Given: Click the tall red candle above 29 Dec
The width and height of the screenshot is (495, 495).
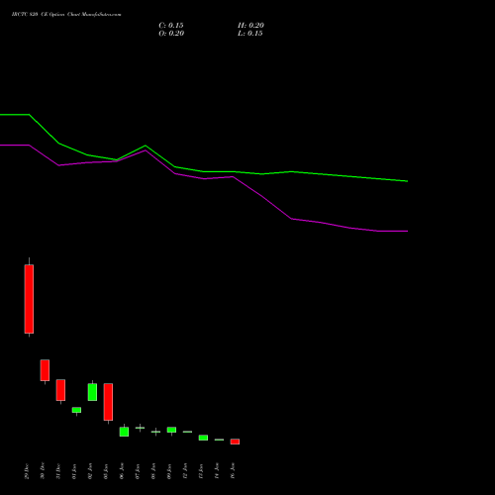Looking at the screenshot, I should [x=29, y=299].
